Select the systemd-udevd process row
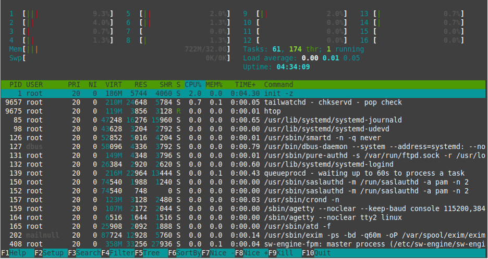 243,129
